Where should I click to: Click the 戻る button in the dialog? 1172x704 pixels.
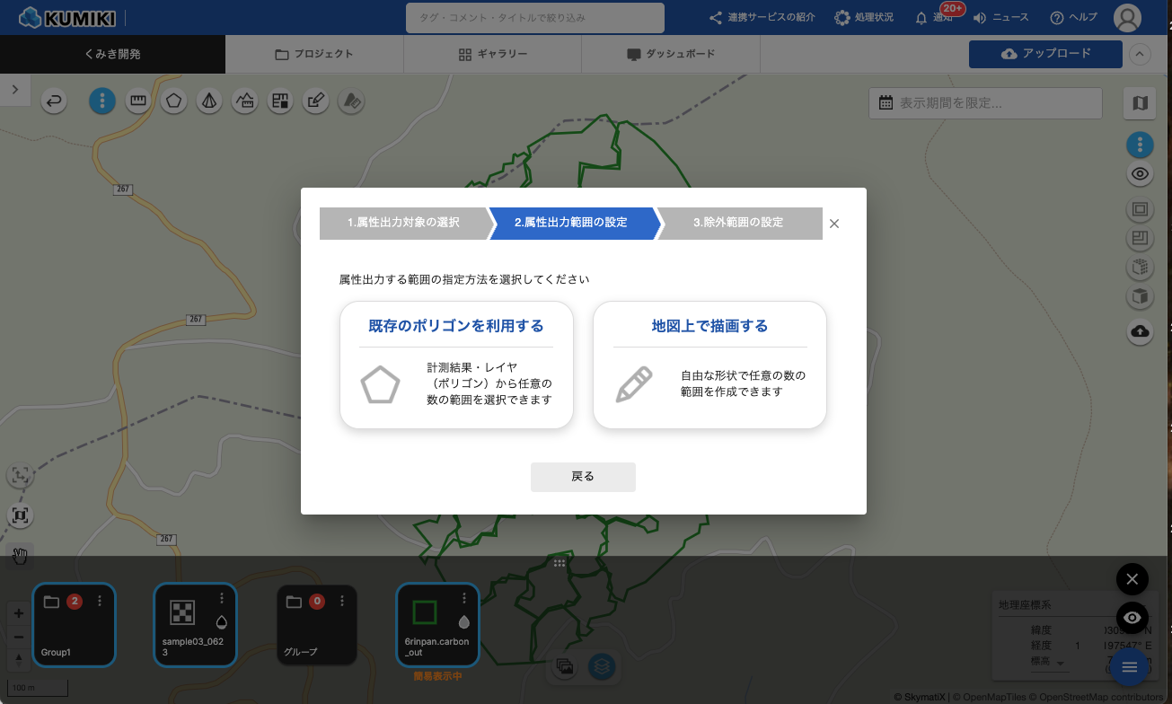(583, 477)
